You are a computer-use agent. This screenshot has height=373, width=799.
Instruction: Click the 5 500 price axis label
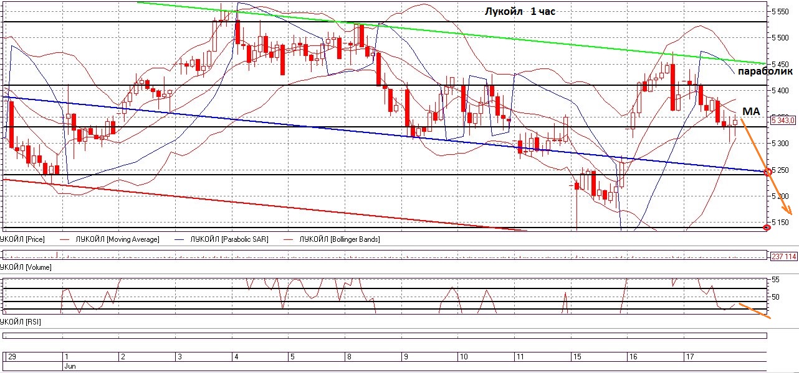(782, 38)
